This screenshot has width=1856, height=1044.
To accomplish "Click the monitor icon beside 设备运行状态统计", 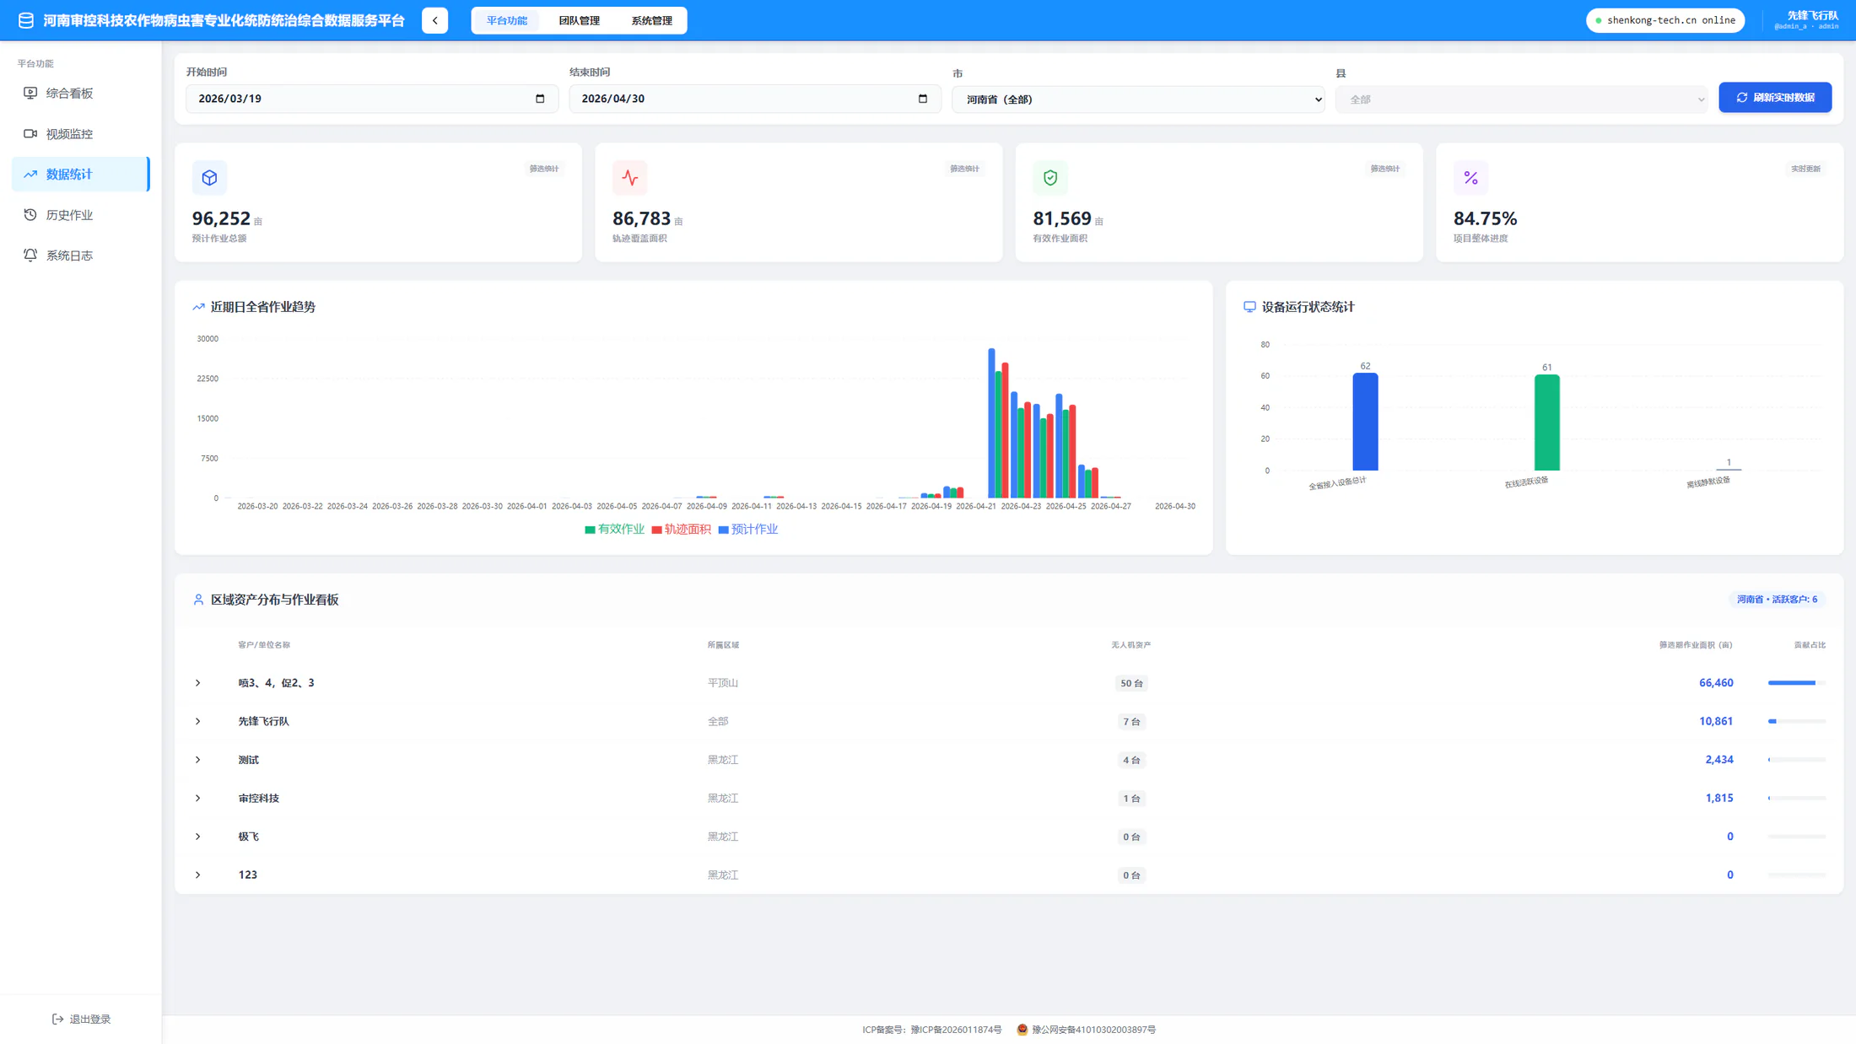I will coord(1249,307).
